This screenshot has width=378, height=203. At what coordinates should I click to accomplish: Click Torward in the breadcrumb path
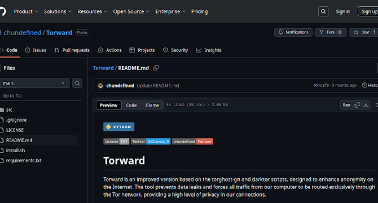tap(103, 68)
